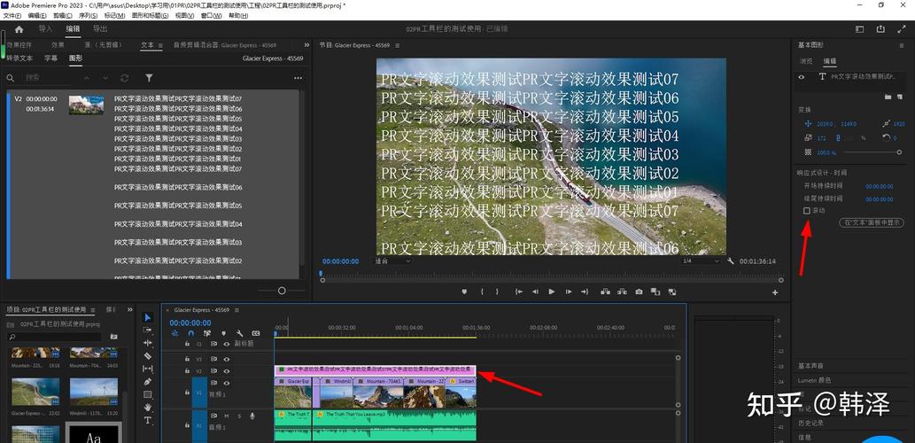
Task: Click Go to Out point button
Action: point(585,291)
